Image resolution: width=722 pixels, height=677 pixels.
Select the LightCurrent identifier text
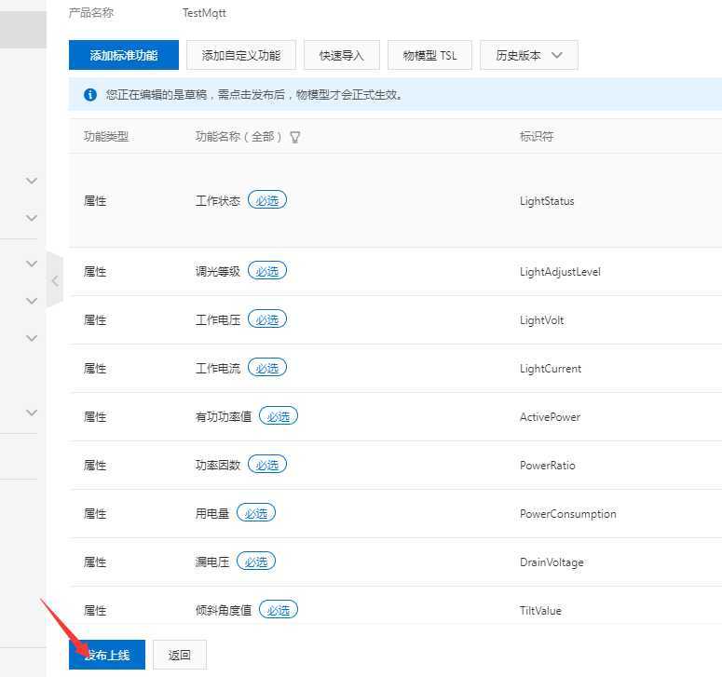pos(551,369)
